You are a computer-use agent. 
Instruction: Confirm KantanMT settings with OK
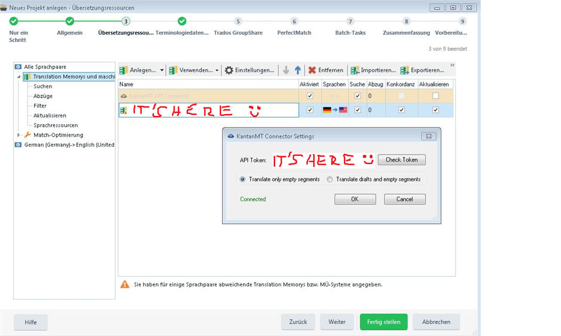point(355,199)
